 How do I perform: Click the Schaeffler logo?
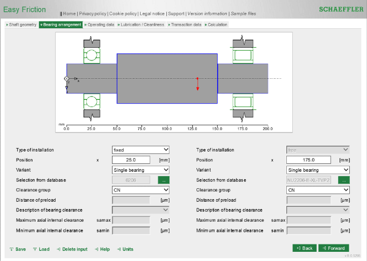tap(341, 10)
